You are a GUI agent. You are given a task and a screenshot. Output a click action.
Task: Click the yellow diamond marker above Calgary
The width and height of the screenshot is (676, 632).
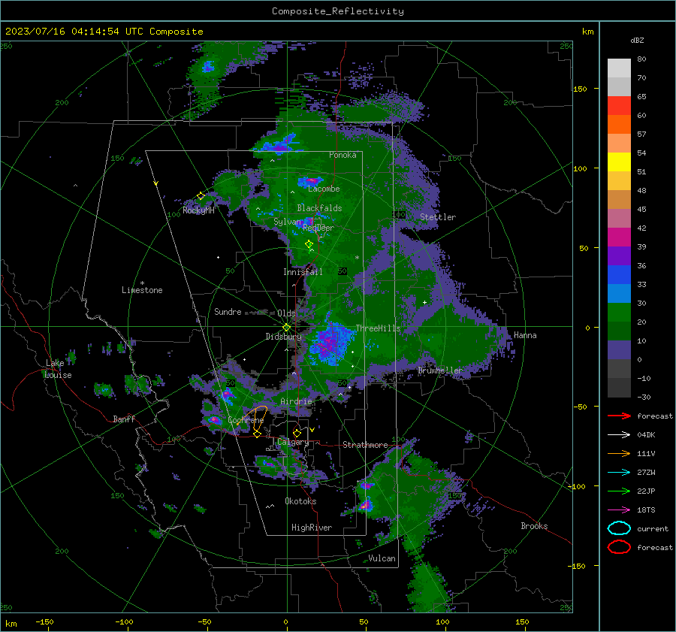coord(297,433)
